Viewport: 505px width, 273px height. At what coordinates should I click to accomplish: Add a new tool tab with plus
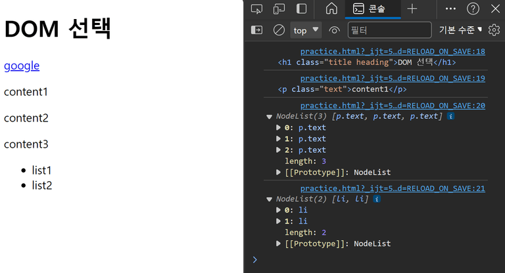click(412, 9)
